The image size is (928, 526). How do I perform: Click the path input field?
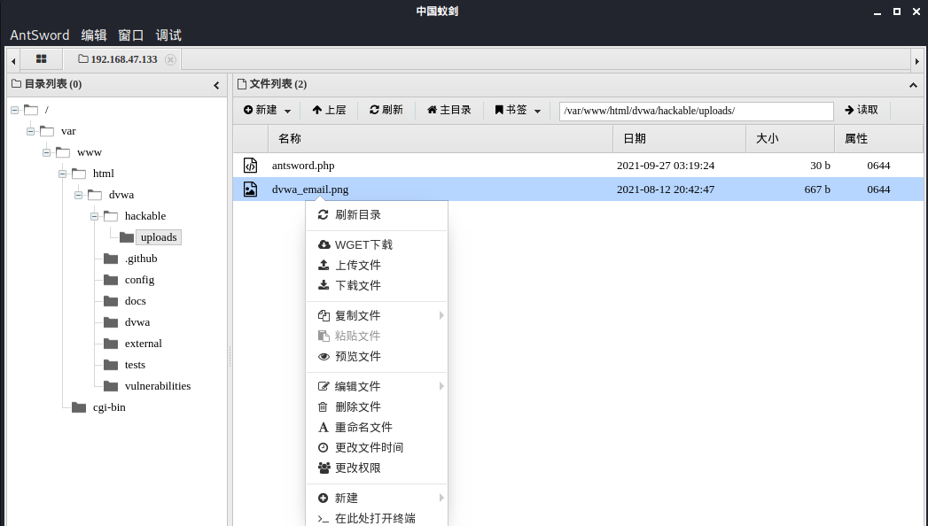(x=696, y=111)
